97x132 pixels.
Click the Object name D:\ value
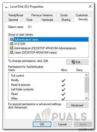tap(30, 27)
